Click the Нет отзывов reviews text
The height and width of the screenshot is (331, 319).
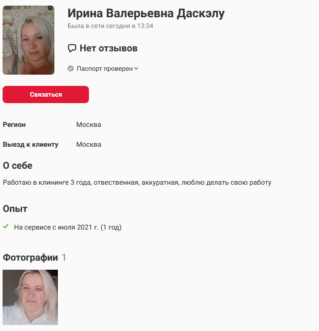pos(108,48)
